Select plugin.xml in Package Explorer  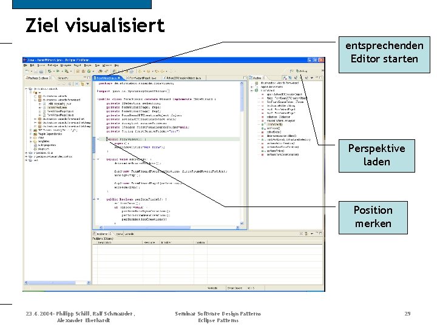[x=44, y=149]
